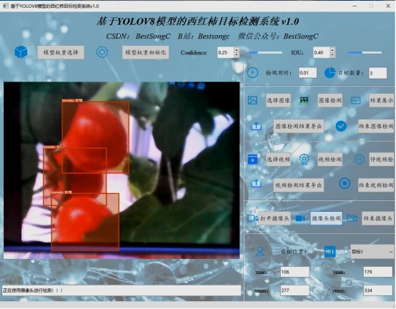Click the 摄像头检测 button
Image resolution: width=396 pixels, height=309 pixels.
click(326, 218)
